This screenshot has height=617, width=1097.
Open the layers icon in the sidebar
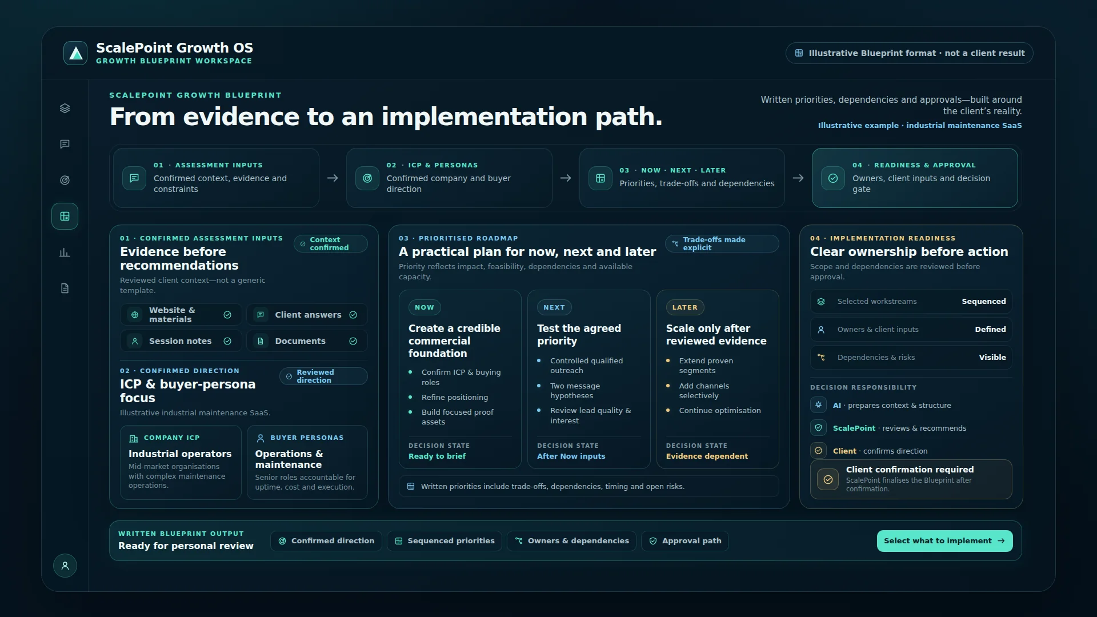[65, 109]
